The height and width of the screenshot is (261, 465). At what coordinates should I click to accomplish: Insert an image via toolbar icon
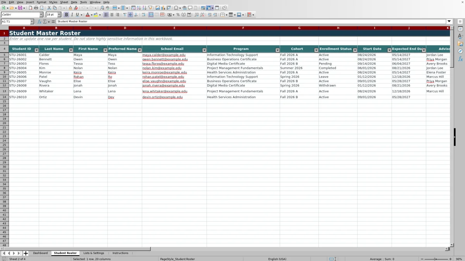point(157,8)
